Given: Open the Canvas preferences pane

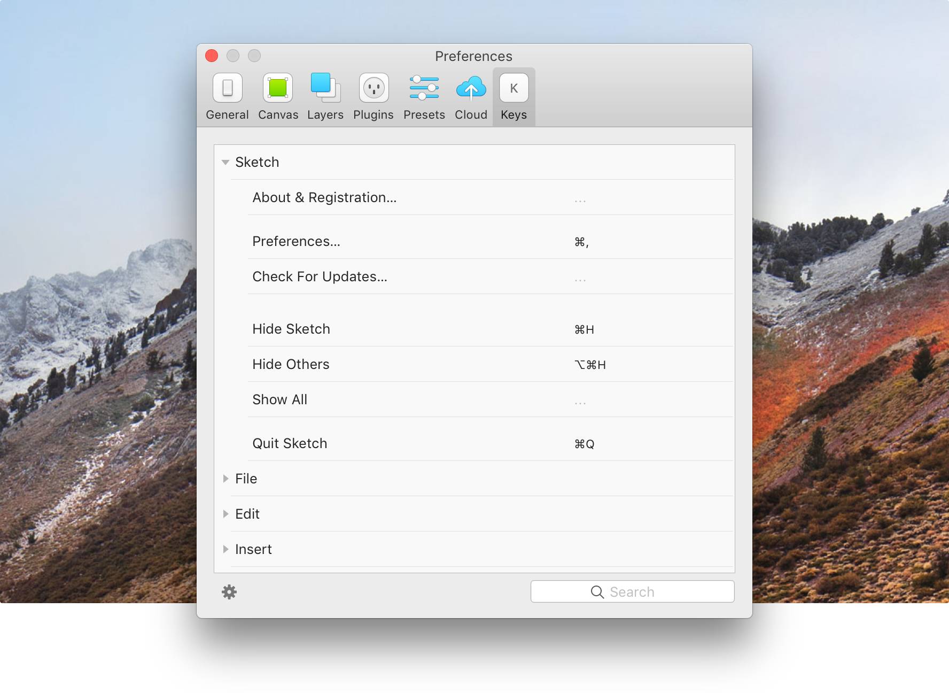Looking at the screenshot, I should 278,97.
